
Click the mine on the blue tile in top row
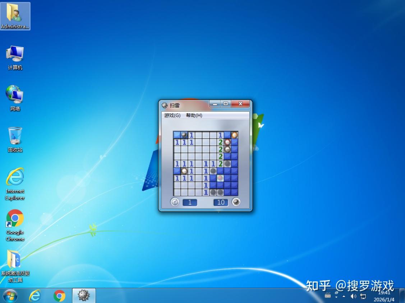(x=184, y=135)
